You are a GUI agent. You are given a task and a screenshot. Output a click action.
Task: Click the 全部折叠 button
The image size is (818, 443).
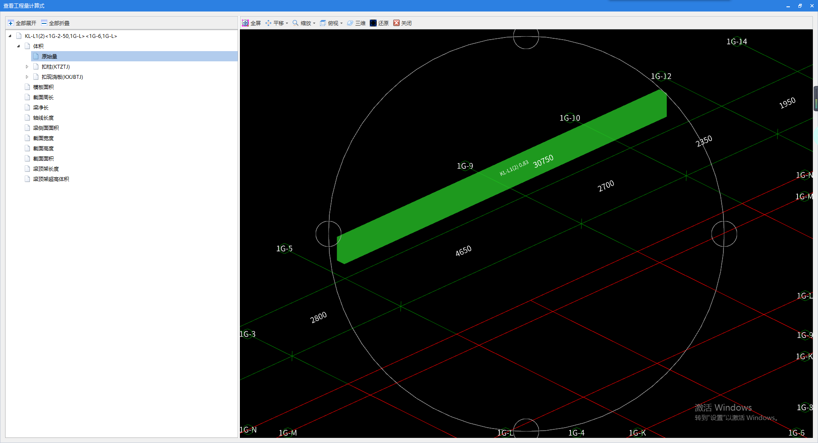pos(55,23)
